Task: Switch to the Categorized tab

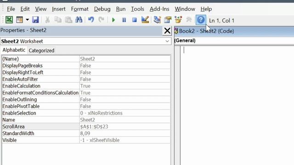Action: (x=41, y=50)
